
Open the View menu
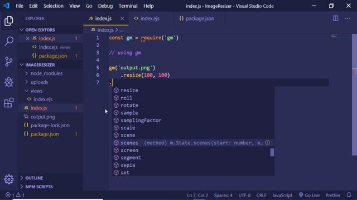pyautogui.click(x=74, y=6)
